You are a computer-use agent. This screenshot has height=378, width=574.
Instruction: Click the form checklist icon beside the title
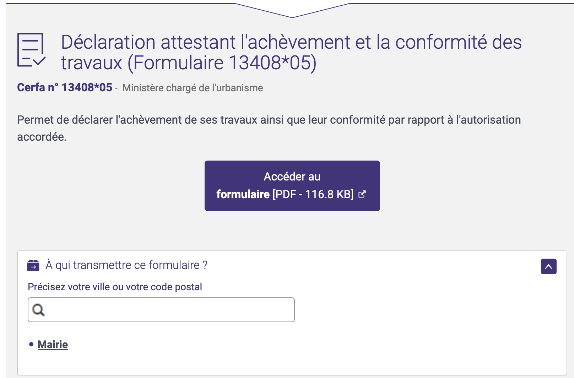(x=31, y=50)
